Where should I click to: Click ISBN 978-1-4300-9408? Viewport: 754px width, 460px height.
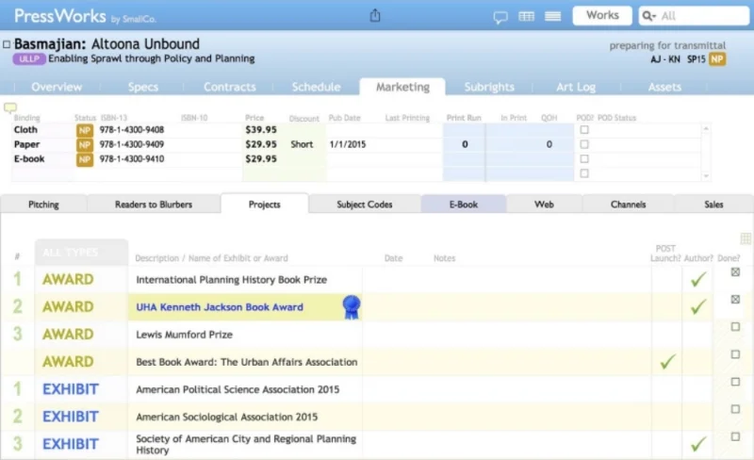point(131,130)
